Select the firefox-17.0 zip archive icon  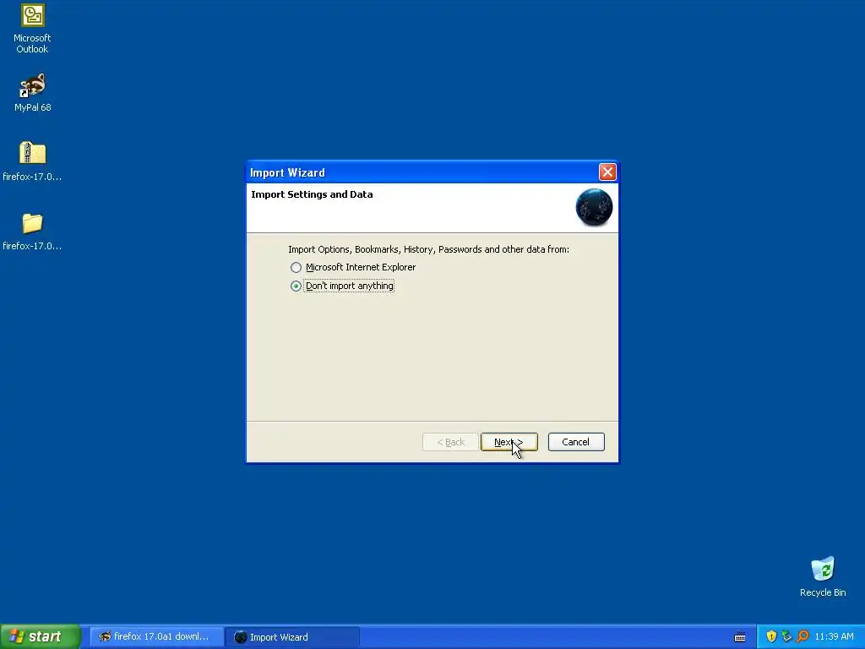click(32, 161)
